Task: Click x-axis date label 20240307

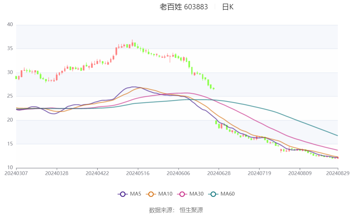Action: 16,173
